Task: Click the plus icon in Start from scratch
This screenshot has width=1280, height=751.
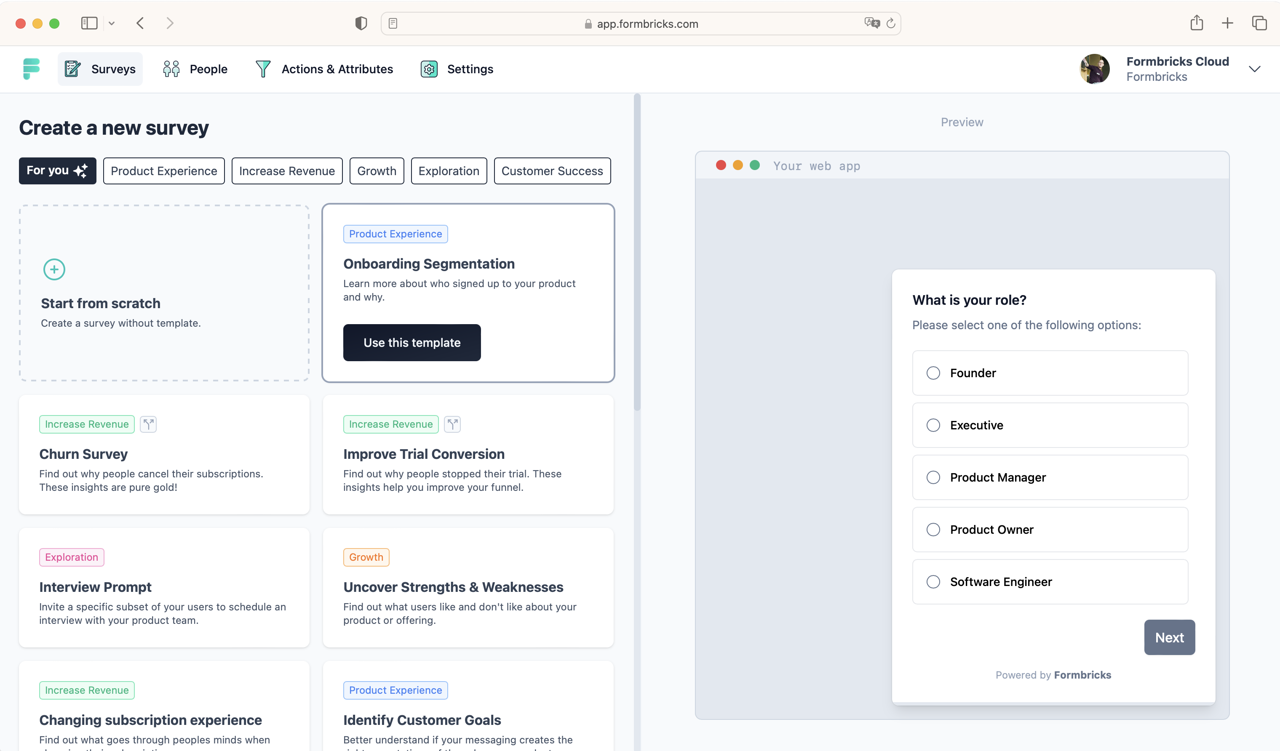Action: tap(54, 269)
